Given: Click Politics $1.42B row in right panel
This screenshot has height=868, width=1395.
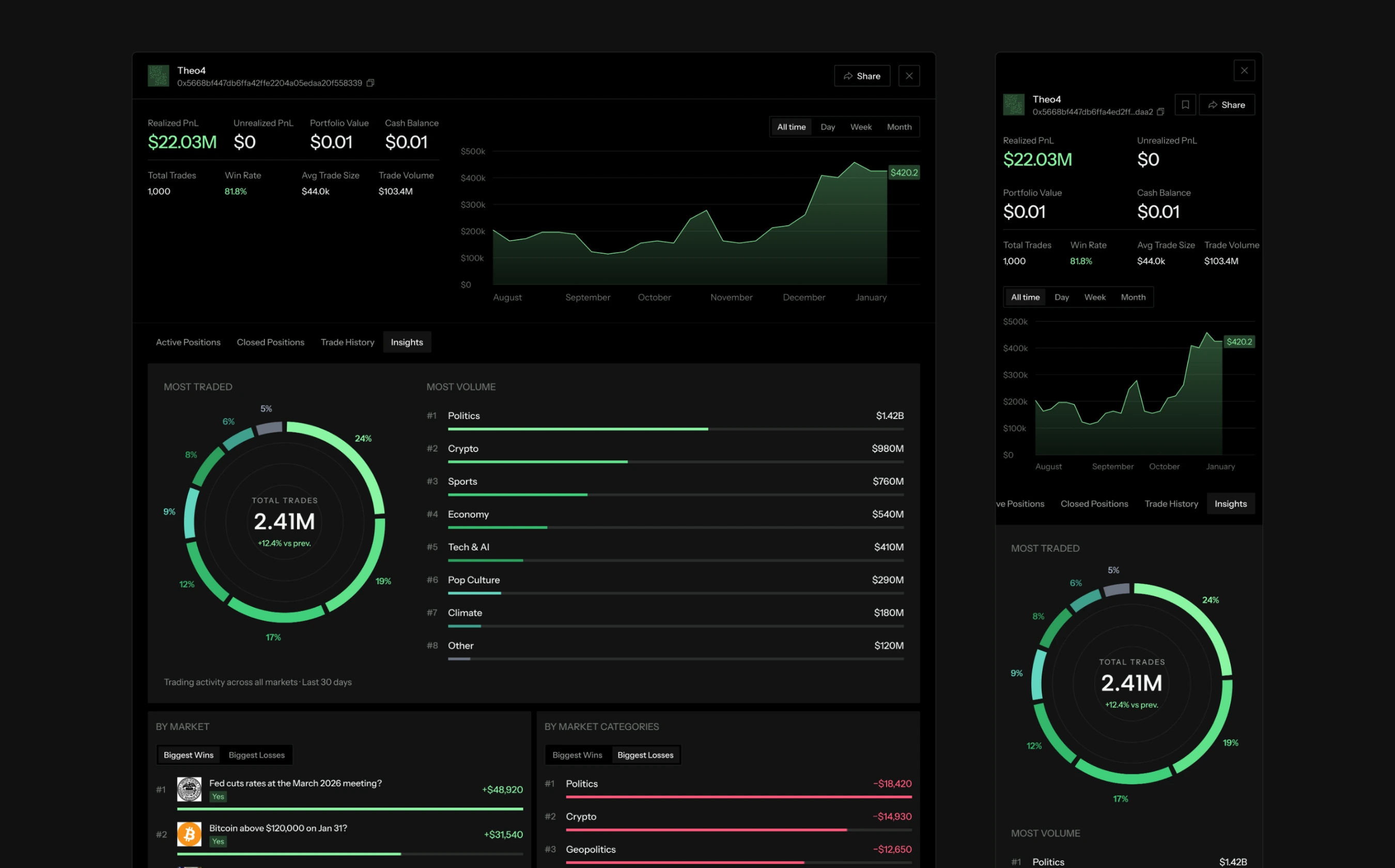Looking at the screenshot, I should 1128,862.
